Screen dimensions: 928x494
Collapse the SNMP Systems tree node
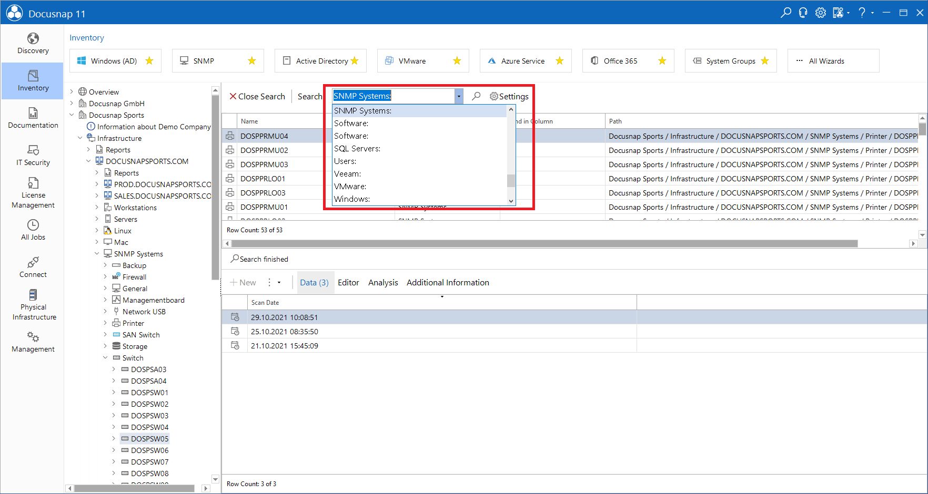pos(97,254)
